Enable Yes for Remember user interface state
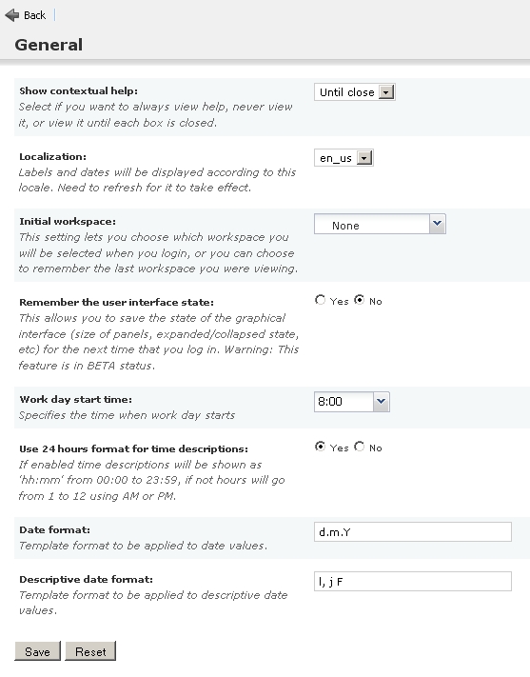The height and width of the screenshot is (677, 530). [320, 300]
